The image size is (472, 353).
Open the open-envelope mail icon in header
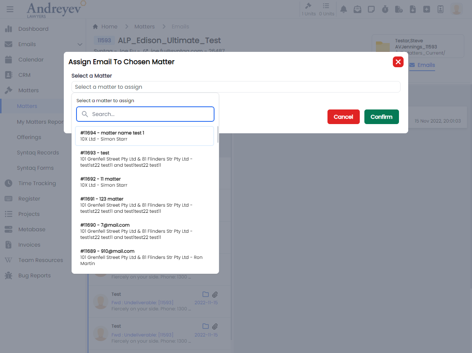tap(357, 9)
